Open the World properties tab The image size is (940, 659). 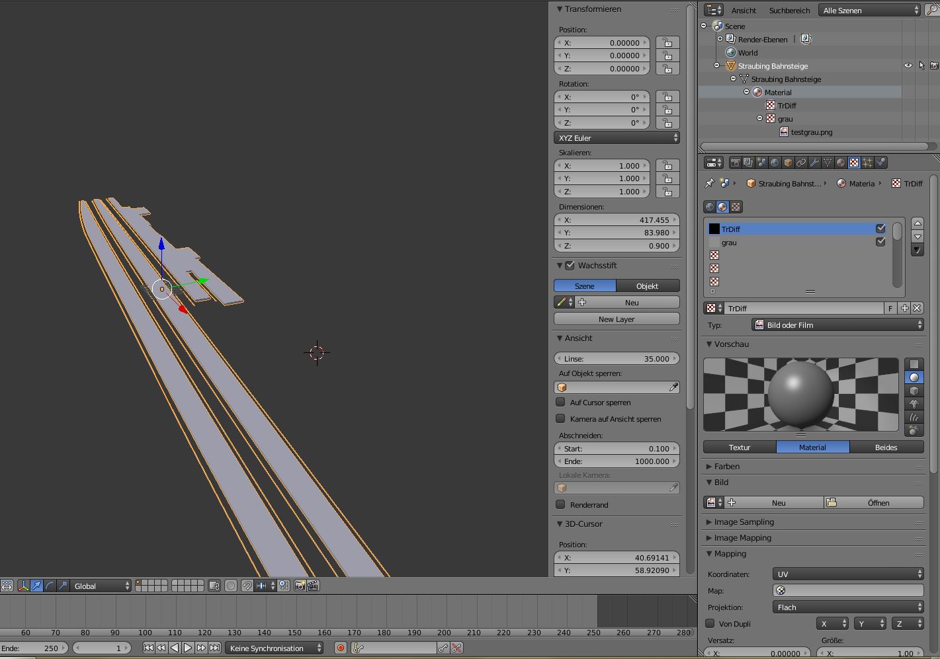(775, 163)
